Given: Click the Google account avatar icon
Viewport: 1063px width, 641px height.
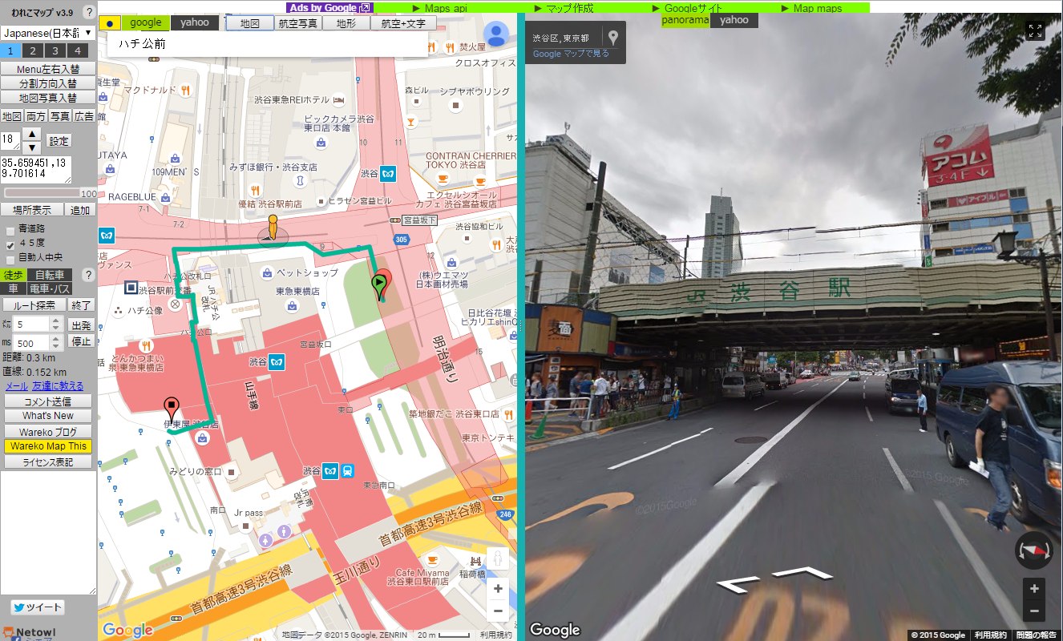Looking at the screenshot, I should click(x=497, y=34).
